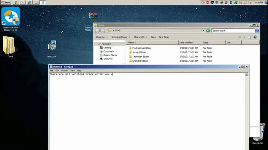Open the address bar history dropdown arrow
This screenshot has height=150, width=268.
click(203, 30)
